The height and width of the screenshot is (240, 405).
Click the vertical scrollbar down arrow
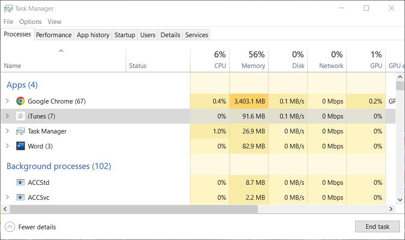(400, 199)
